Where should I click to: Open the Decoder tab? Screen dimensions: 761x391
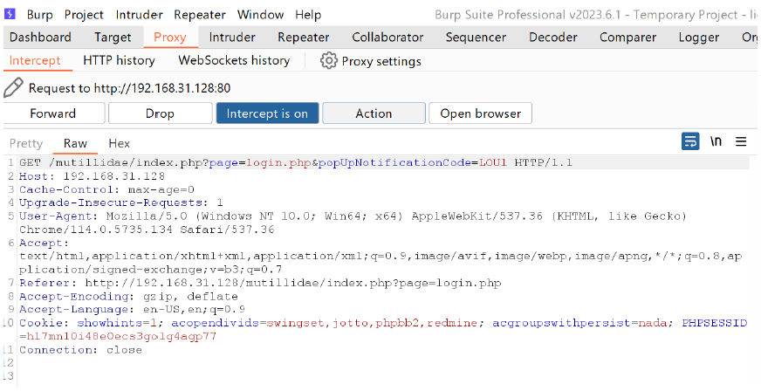[552, 38]
